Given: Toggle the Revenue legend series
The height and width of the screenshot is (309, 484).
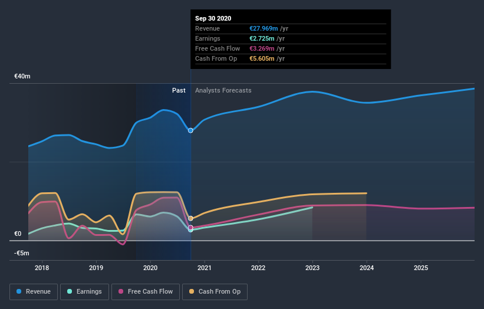Looking at the screenshot, I should [34, 292].
